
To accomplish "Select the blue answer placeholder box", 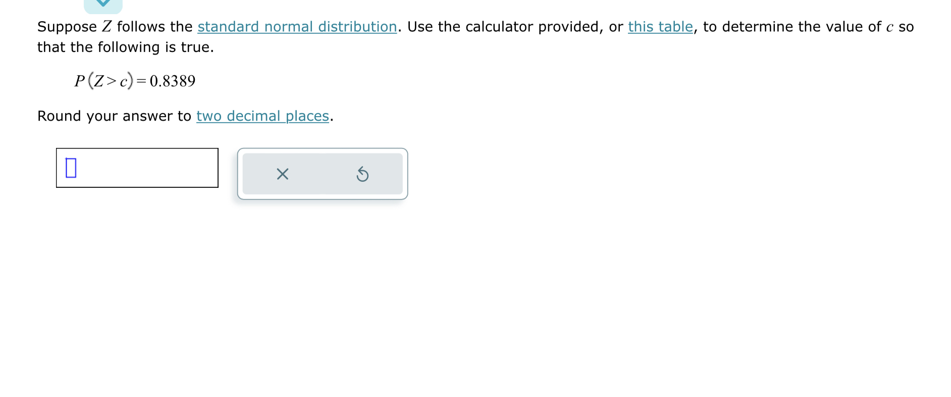I will tap(71, 169).
